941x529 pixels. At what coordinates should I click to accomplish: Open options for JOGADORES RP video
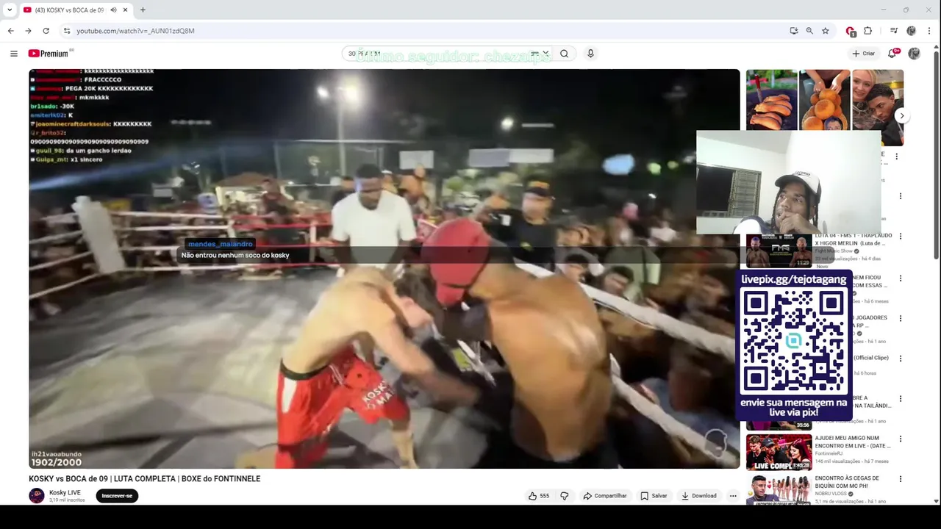click(x=900, y=319)
